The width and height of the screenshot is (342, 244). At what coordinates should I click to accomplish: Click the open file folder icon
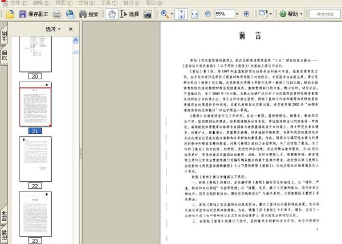click(x=10, y=14)
